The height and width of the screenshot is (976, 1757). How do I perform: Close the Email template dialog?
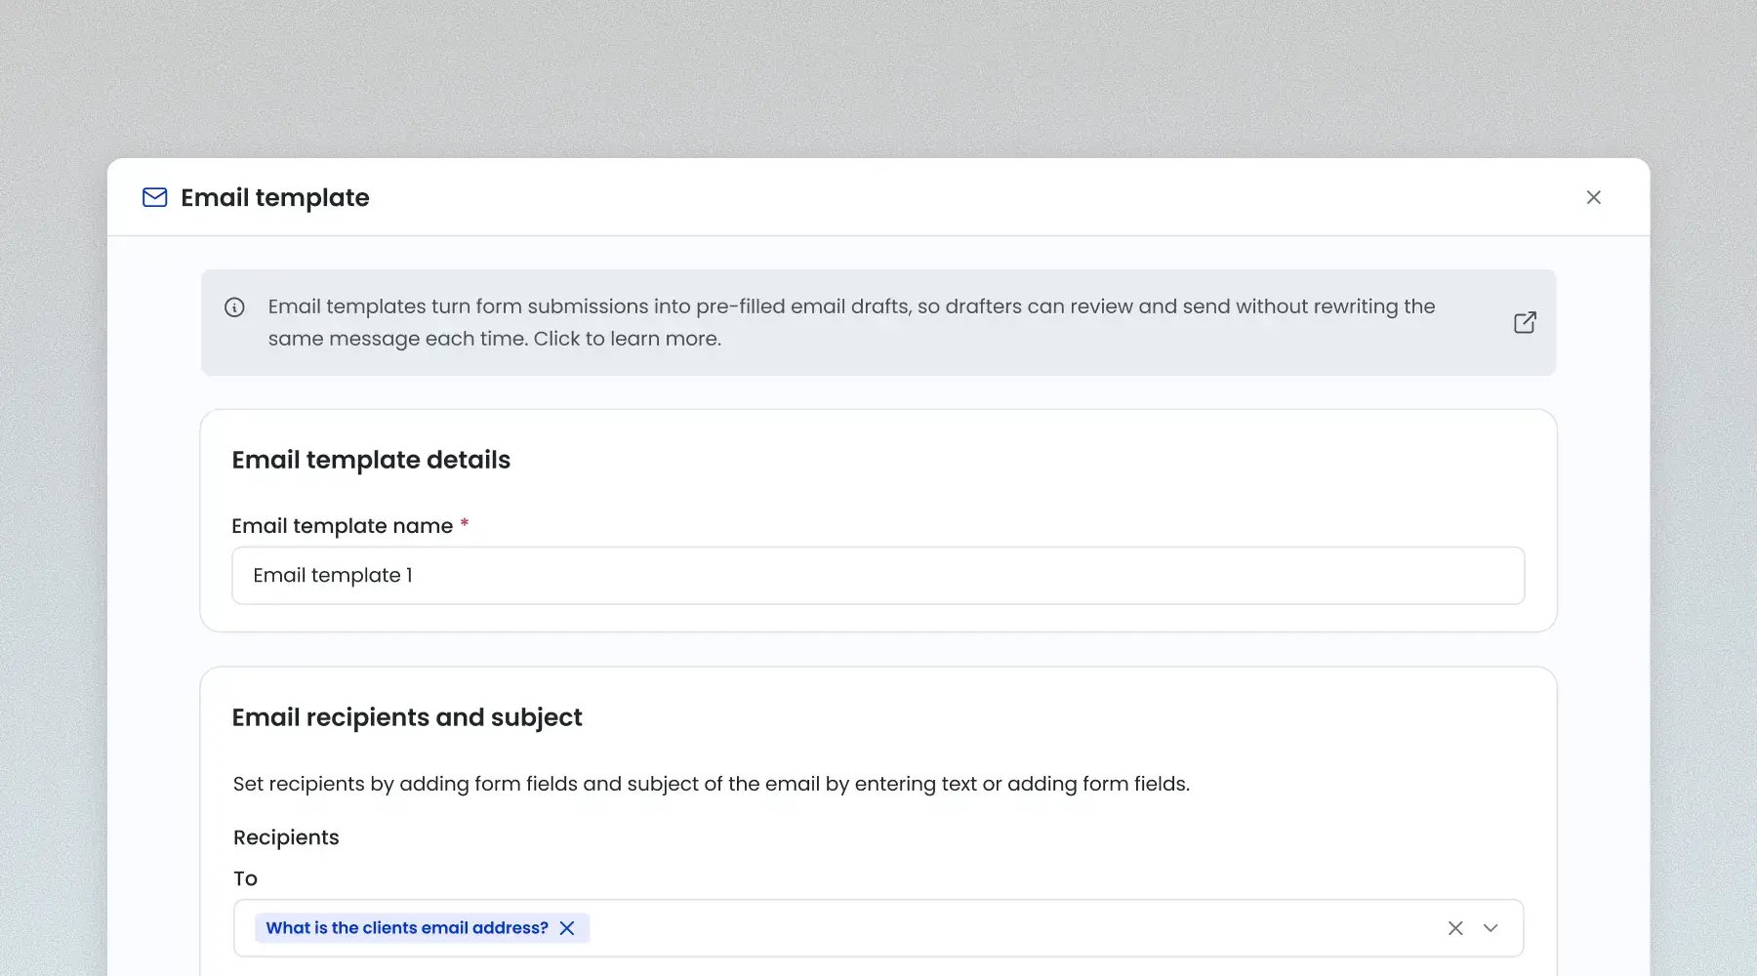pyautogui.click(x=1593, y=197)
